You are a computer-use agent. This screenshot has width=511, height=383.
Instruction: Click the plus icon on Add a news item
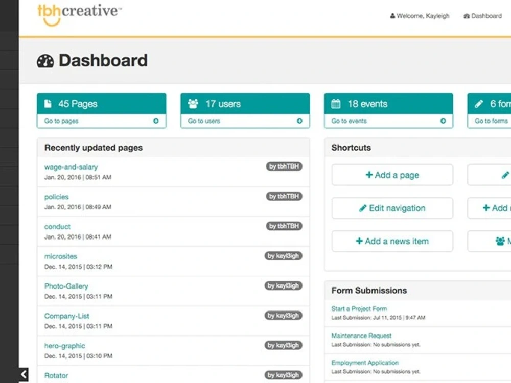(358, 241)
